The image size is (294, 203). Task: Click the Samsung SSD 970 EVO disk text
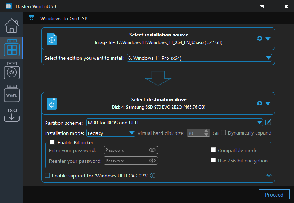tap(159, 107)
